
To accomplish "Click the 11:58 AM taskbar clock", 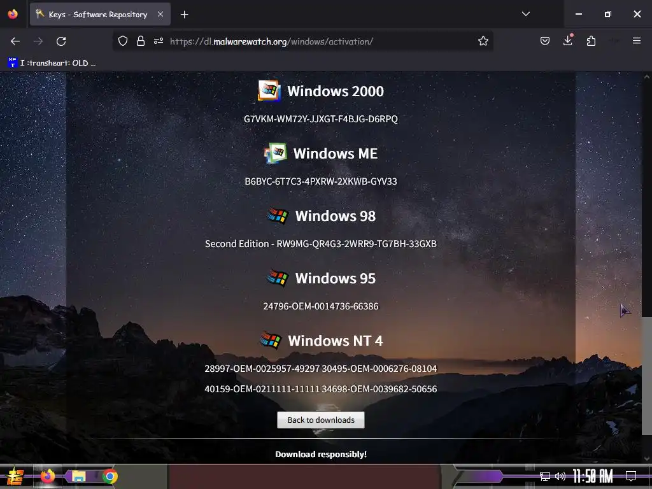I will (593, 476).
